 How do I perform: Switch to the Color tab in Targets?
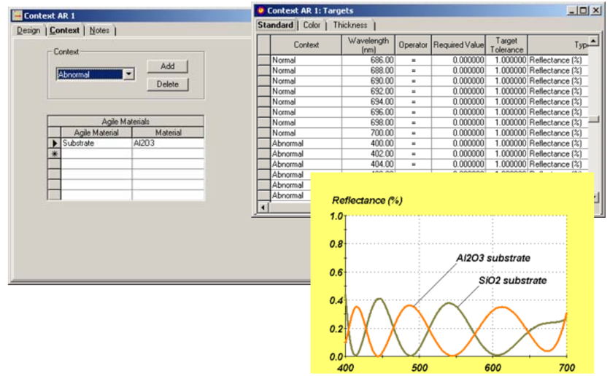click(x=312, y=25)
